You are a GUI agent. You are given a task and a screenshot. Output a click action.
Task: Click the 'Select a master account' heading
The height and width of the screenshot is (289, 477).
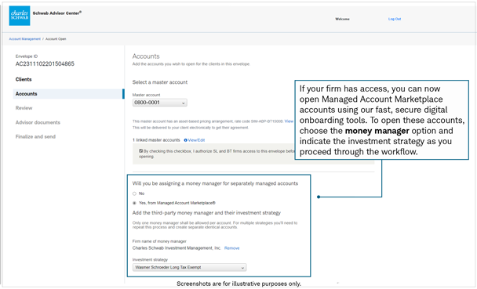(x=160, y=82)
